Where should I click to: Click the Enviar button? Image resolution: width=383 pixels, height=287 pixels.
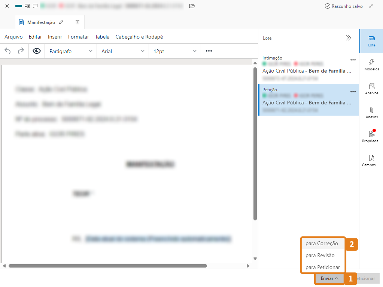click(x=329, y=278)
